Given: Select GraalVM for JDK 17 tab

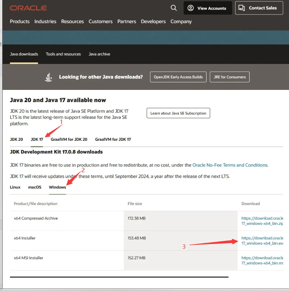Looking at the screenshot, I should (x=113, y=139).
